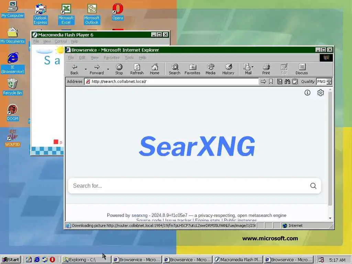The height and width of the screenshot is (264, 352).
Task: Follow the searxng link in footer
Action: [140, 215]
